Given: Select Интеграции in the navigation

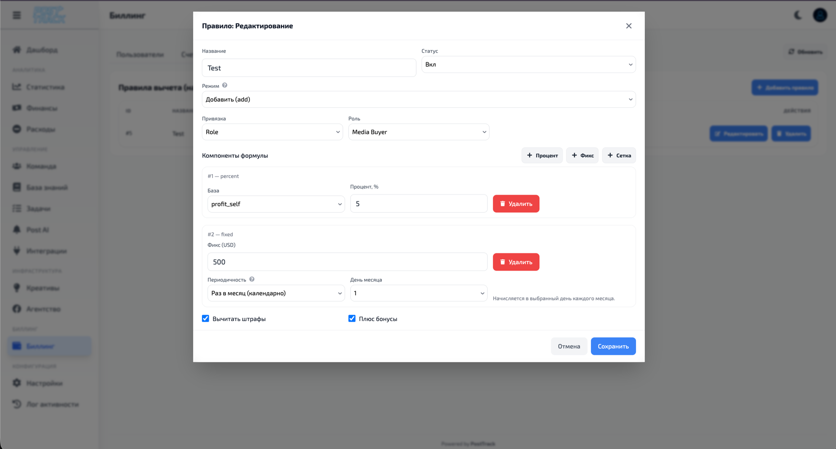Looking at the screenshot, I should pos(46,250).
